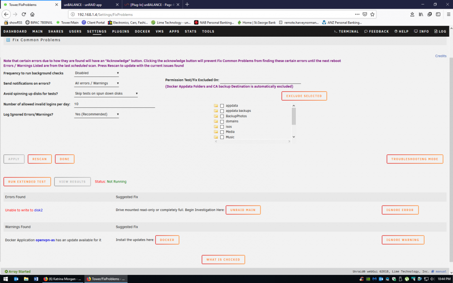Open Log Ignored Errors/Warnings dropdown
This screenshot has height=283, width=453.
pos(96,115)
